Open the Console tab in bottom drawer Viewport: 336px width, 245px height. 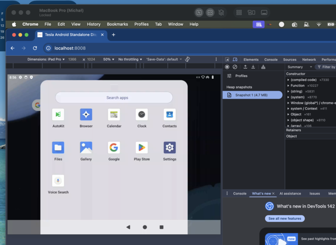240,194
